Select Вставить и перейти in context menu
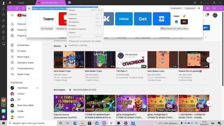Image resolution: width=224 pixels, height=126 pixels. [85, 29]
